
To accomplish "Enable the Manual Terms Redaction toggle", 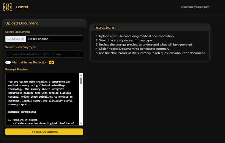I will [x=8, y=62].
